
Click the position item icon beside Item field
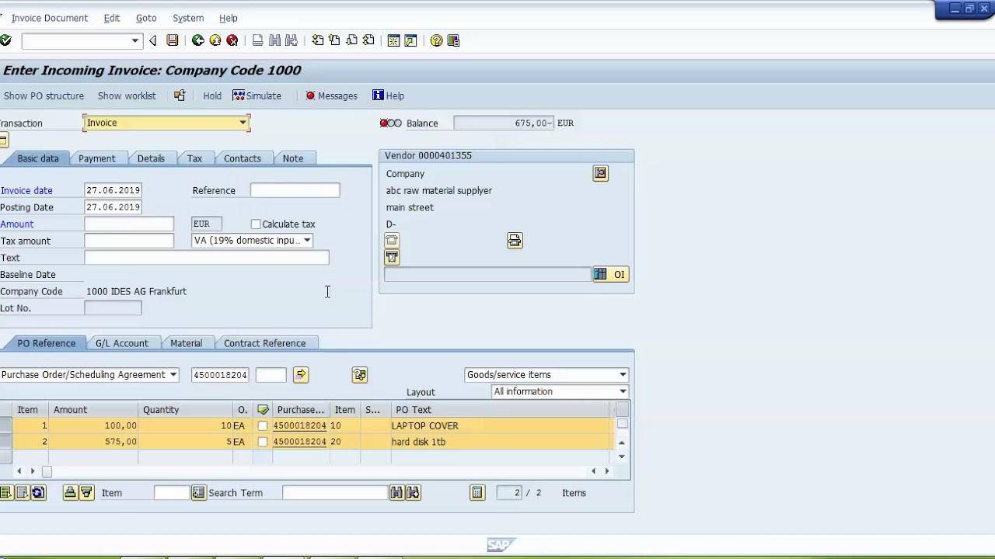coord(198,493)
